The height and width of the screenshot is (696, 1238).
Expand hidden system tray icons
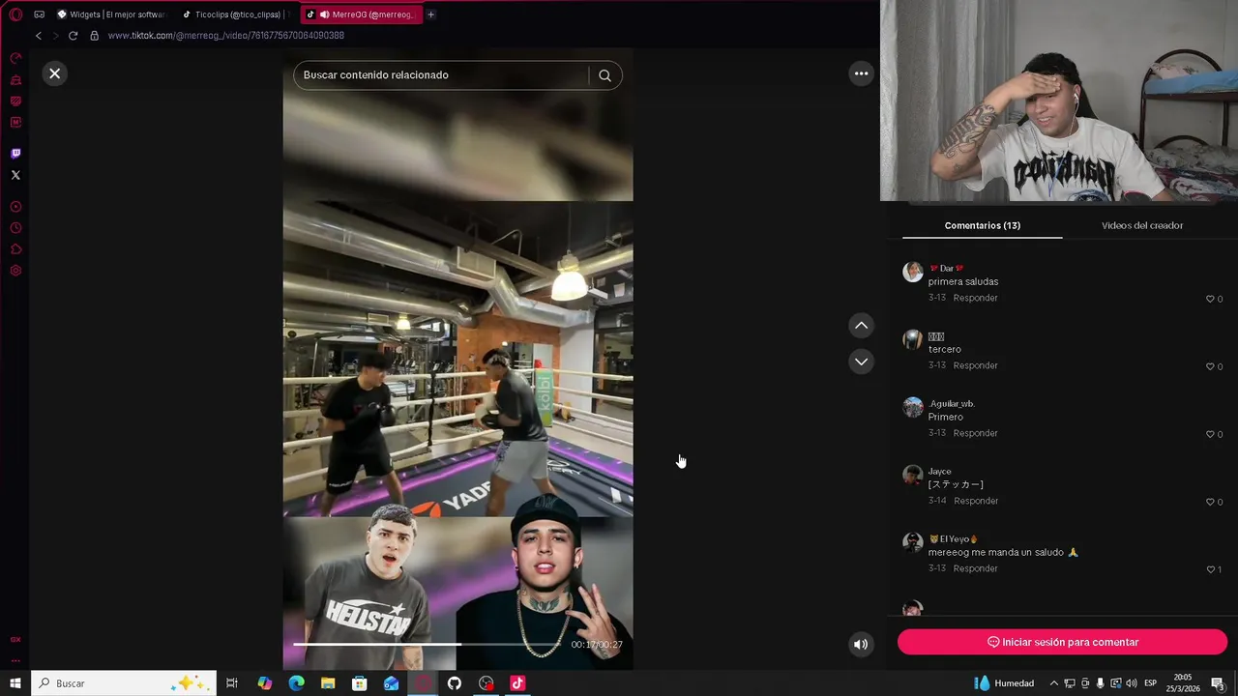1053,683
